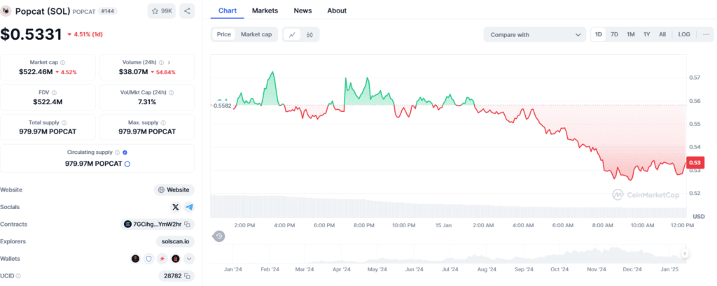Image resolution: width=717 pixels, height=286 pixels.
Task: Open the solscan.io explorer link
Action: pos(175,241)
